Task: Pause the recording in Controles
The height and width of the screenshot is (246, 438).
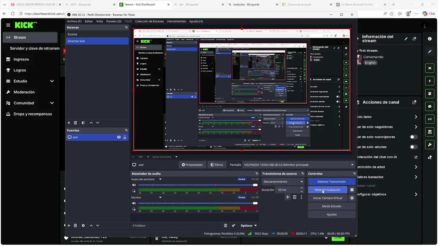Action: [352, 190]
